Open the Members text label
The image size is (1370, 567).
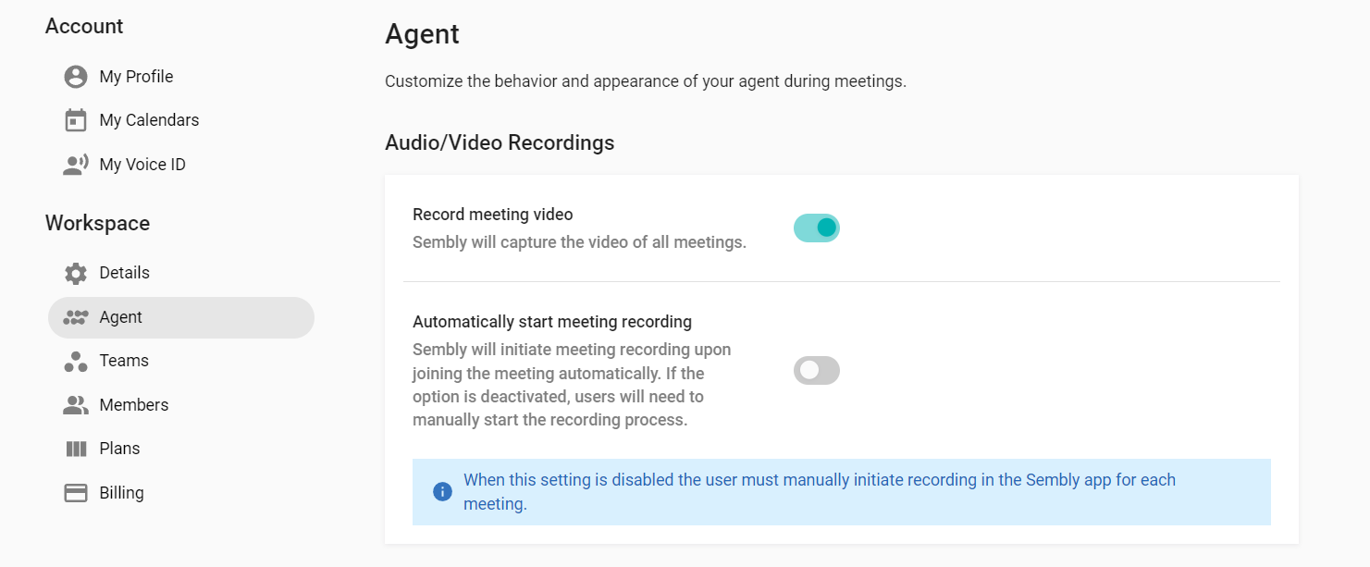coord(134,405)
